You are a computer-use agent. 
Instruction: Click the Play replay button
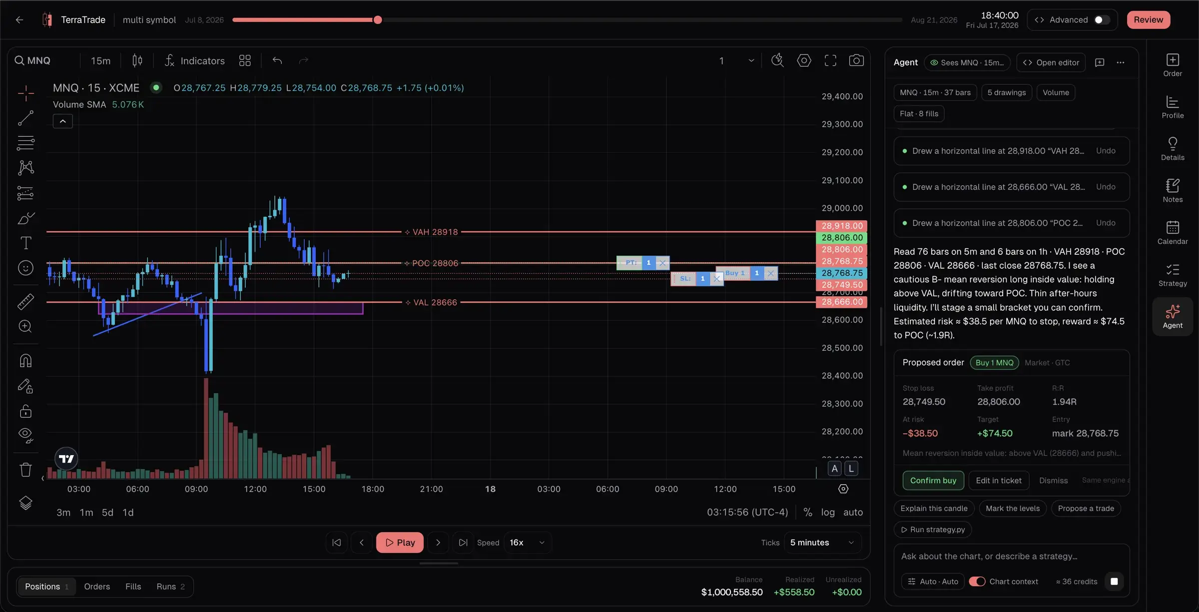coord(400,543)
